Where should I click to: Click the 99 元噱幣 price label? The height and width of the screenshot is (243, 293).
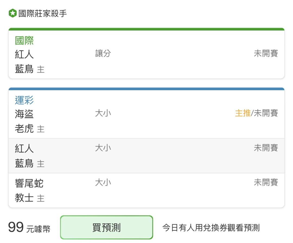(29, 227)
